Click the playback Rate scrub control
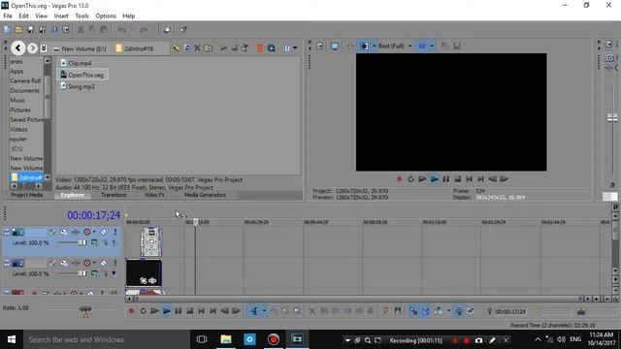The width and height of the screenshot is (621, 349). click(85, 310)
